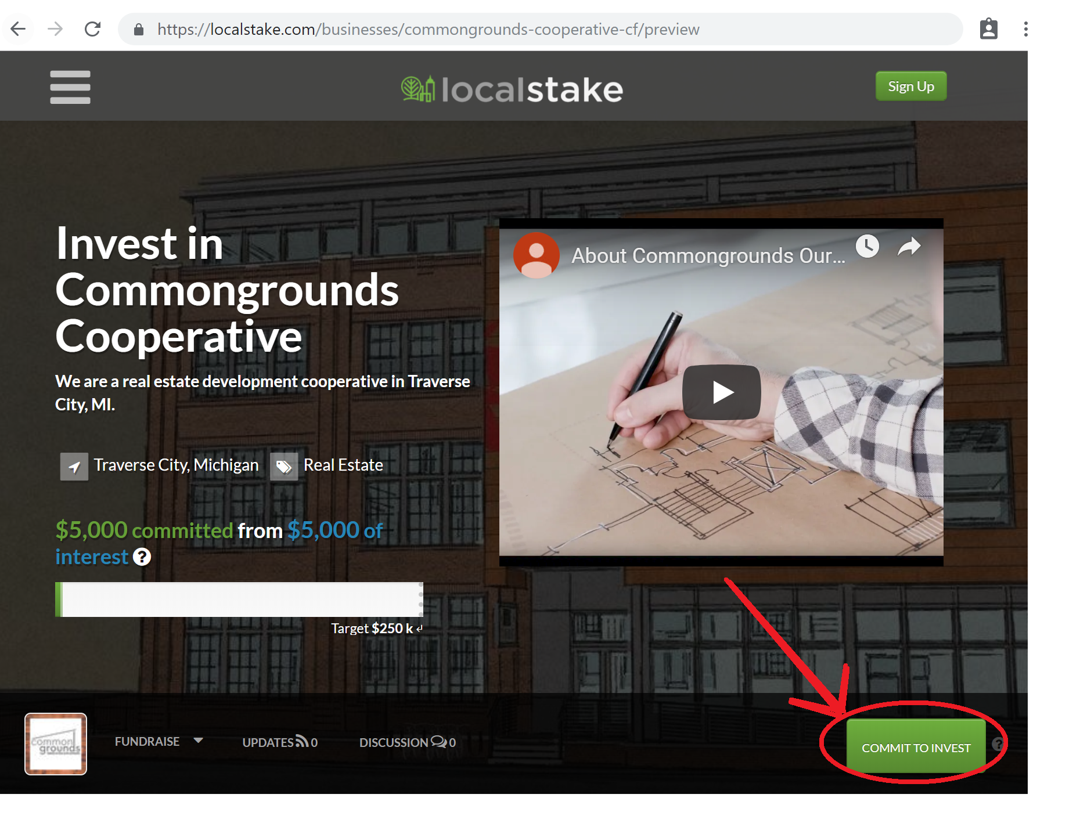Click the COMMIT TO INVEST button
Image resolution: width=1080 pixels, height=816 pixels.
pos(916,746)
